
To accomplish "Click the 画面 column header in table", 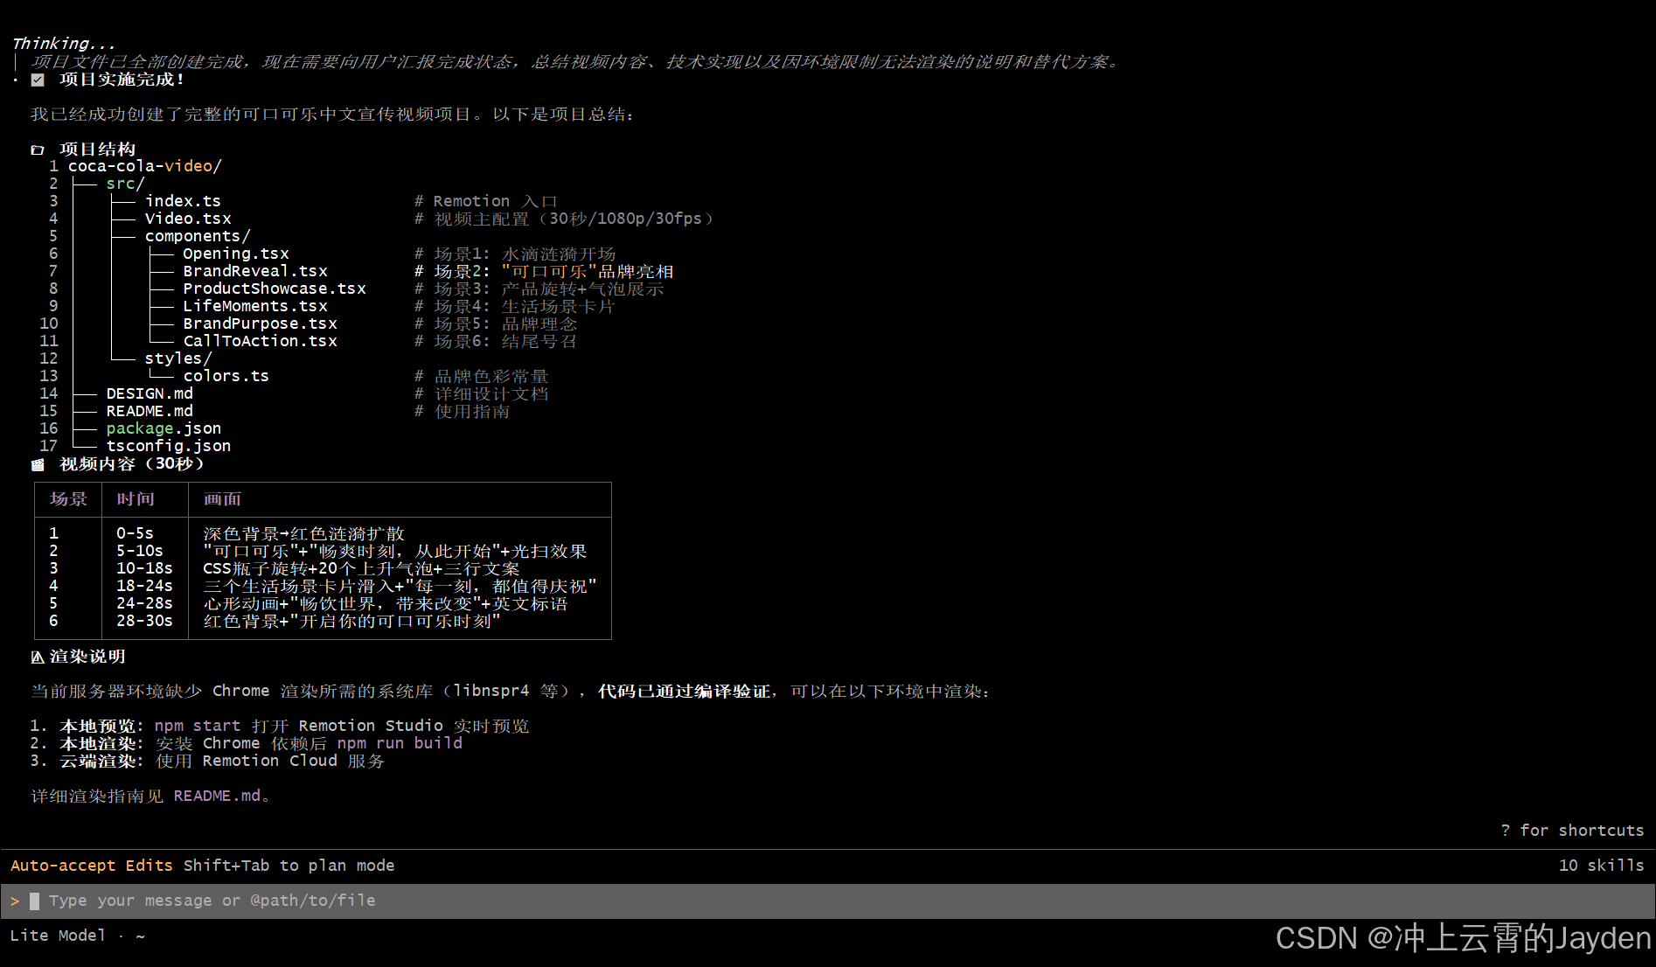I will [x=222, y=499].
